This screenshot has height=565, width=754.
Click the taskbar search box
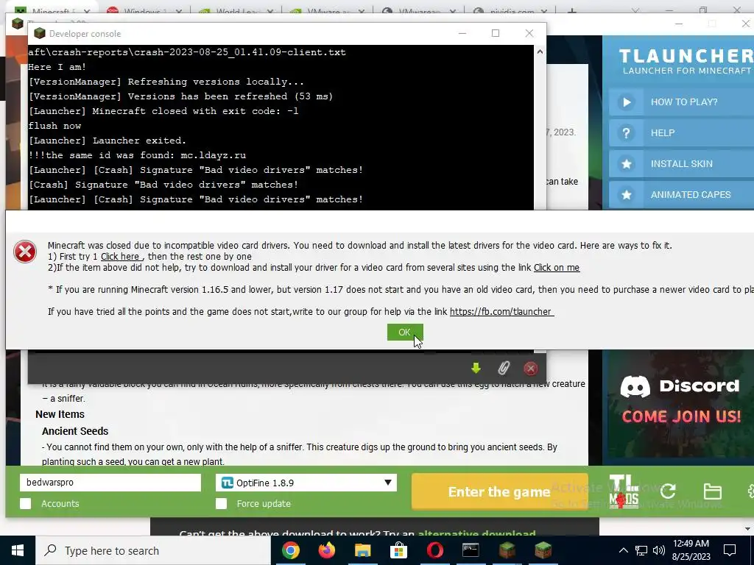coord(153,550)
